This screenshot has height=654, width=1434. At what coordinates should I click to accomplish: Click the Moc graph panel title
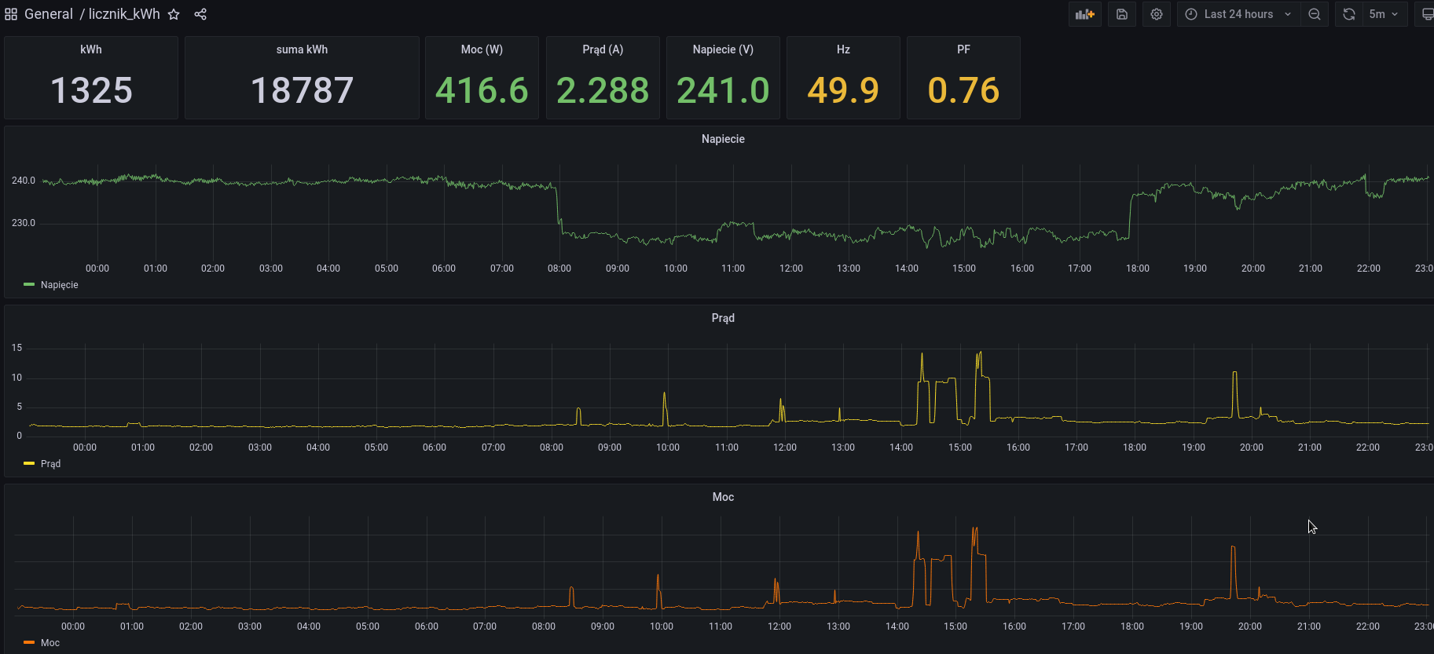[x=722, y=497]
